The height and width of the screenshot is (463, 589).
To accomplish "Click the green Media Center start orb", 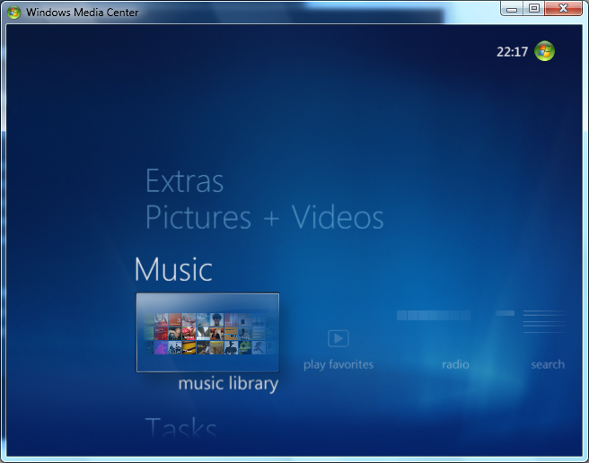I will tap(544, 51).
